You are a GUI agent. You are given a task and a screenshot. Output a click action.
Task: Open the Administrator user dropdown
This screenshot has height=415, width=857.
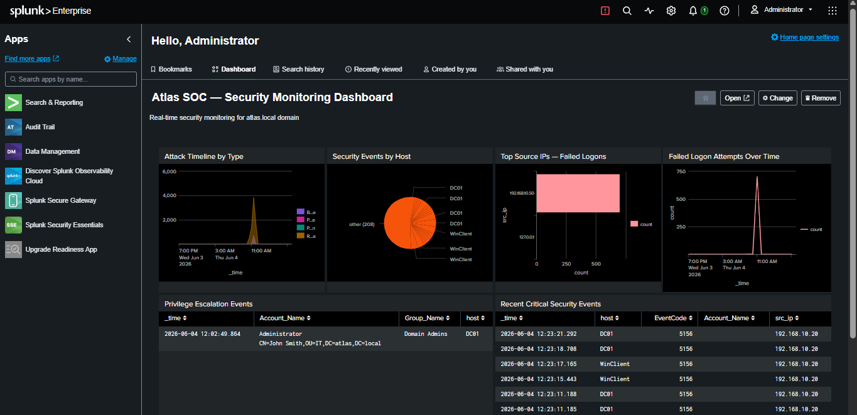782,10
